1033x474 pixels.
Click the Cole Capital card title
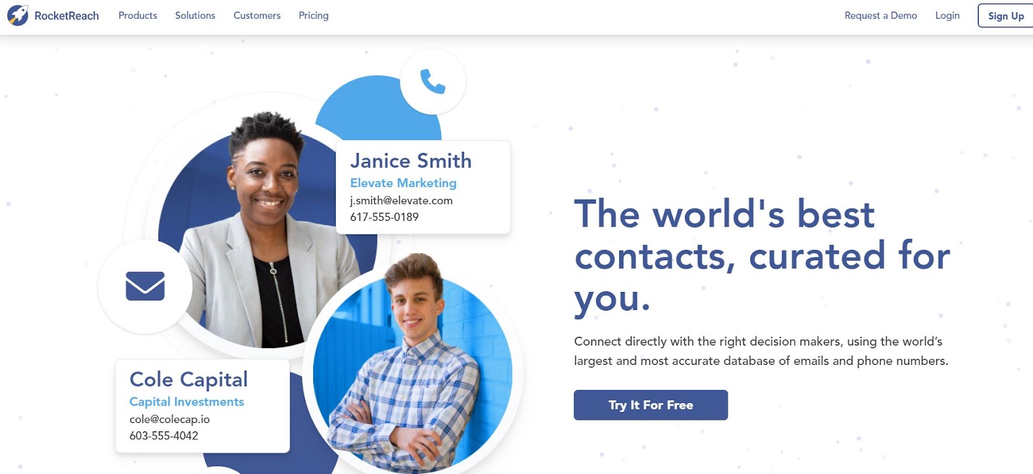click(189, 379)
